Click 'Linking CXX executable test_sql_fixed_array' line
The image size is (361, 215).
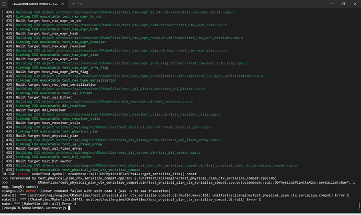click(x=52, y=144)
